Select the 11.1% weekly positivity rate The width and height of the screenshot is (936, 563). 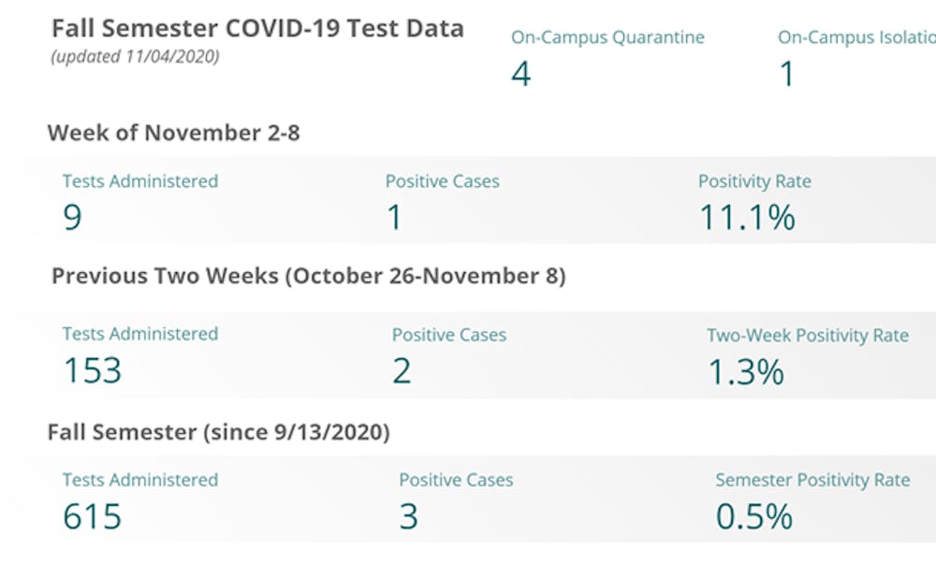click(x=747, y=218)
